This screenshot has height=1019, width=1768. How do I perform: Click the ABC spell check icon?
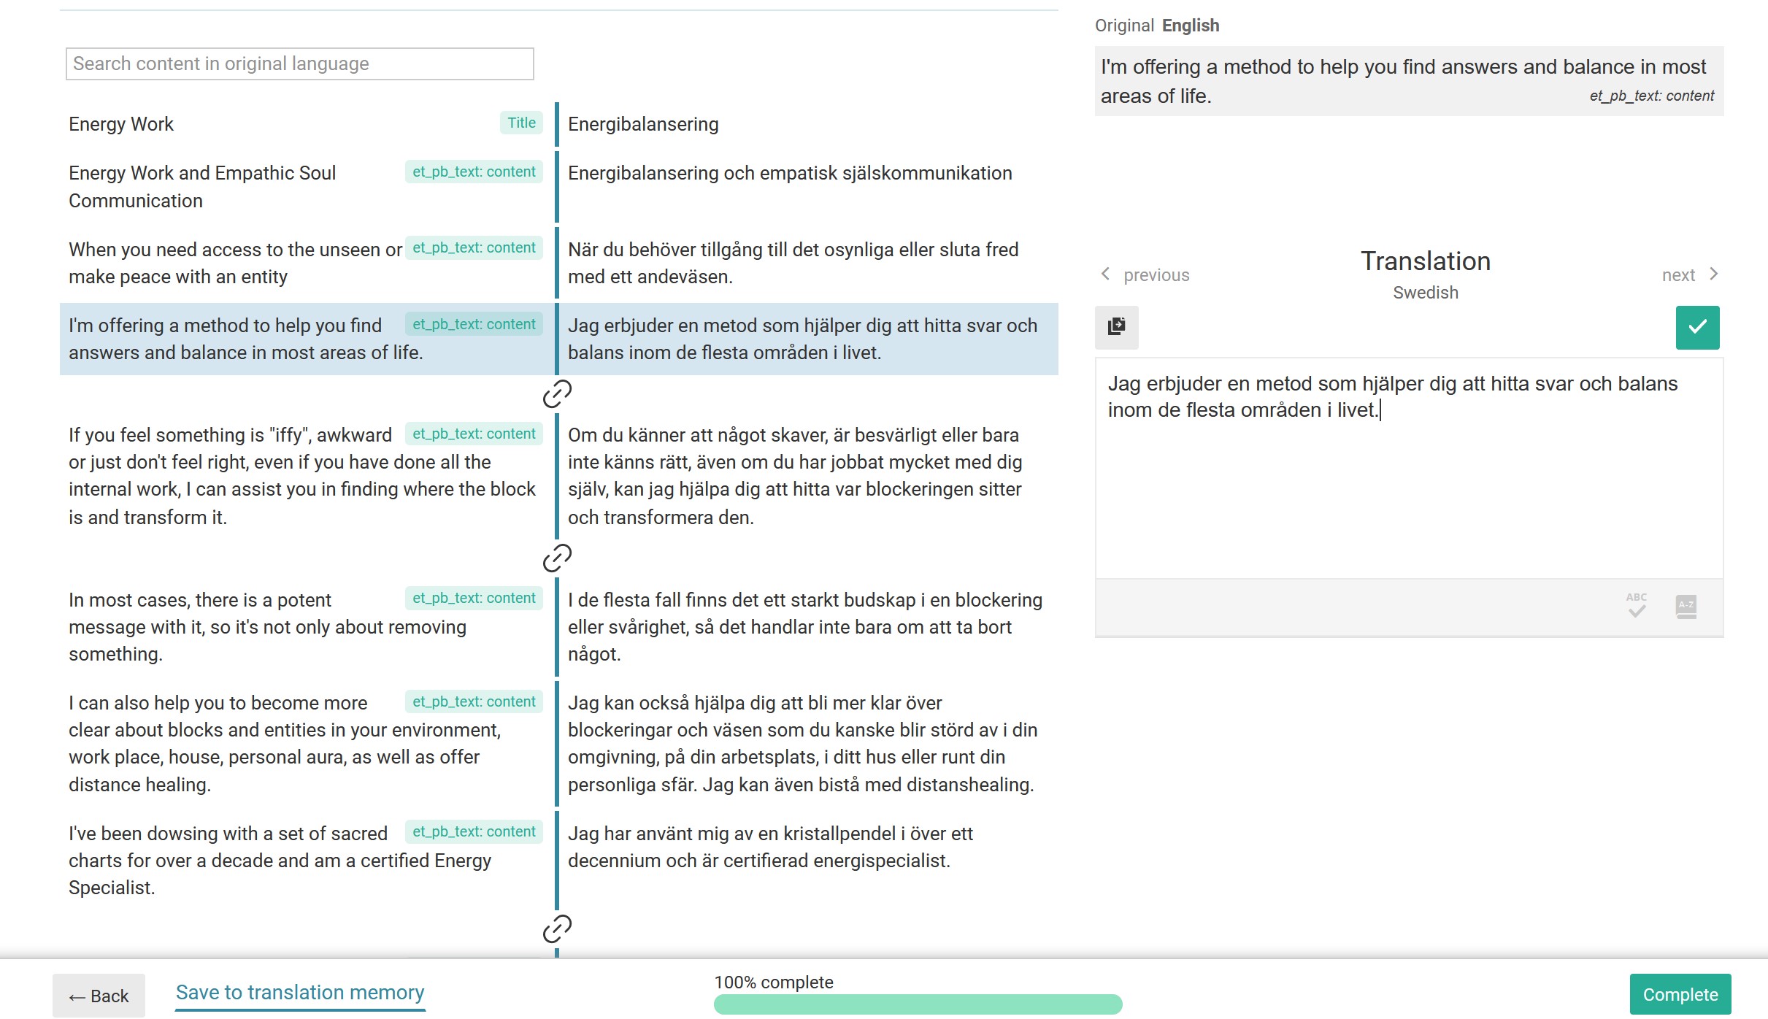tap(1637, 605)
